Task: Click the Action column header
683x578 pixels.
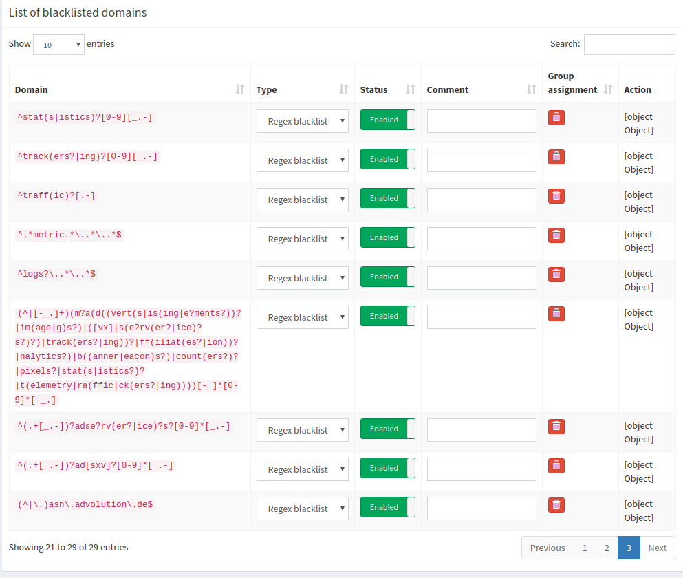Action: [x=638, y=89]
